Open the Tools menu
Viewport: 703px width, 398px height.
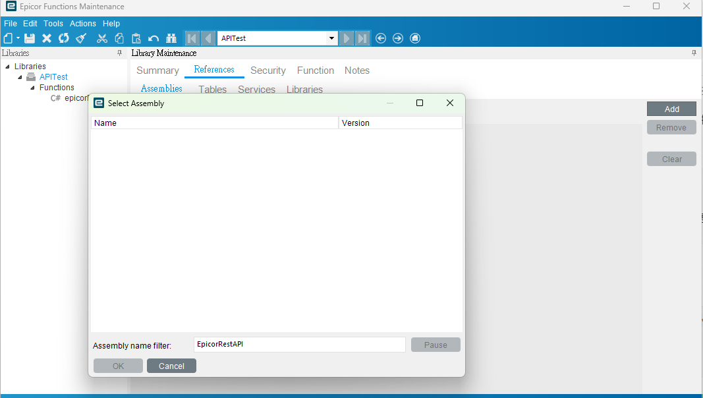(53, 23)
